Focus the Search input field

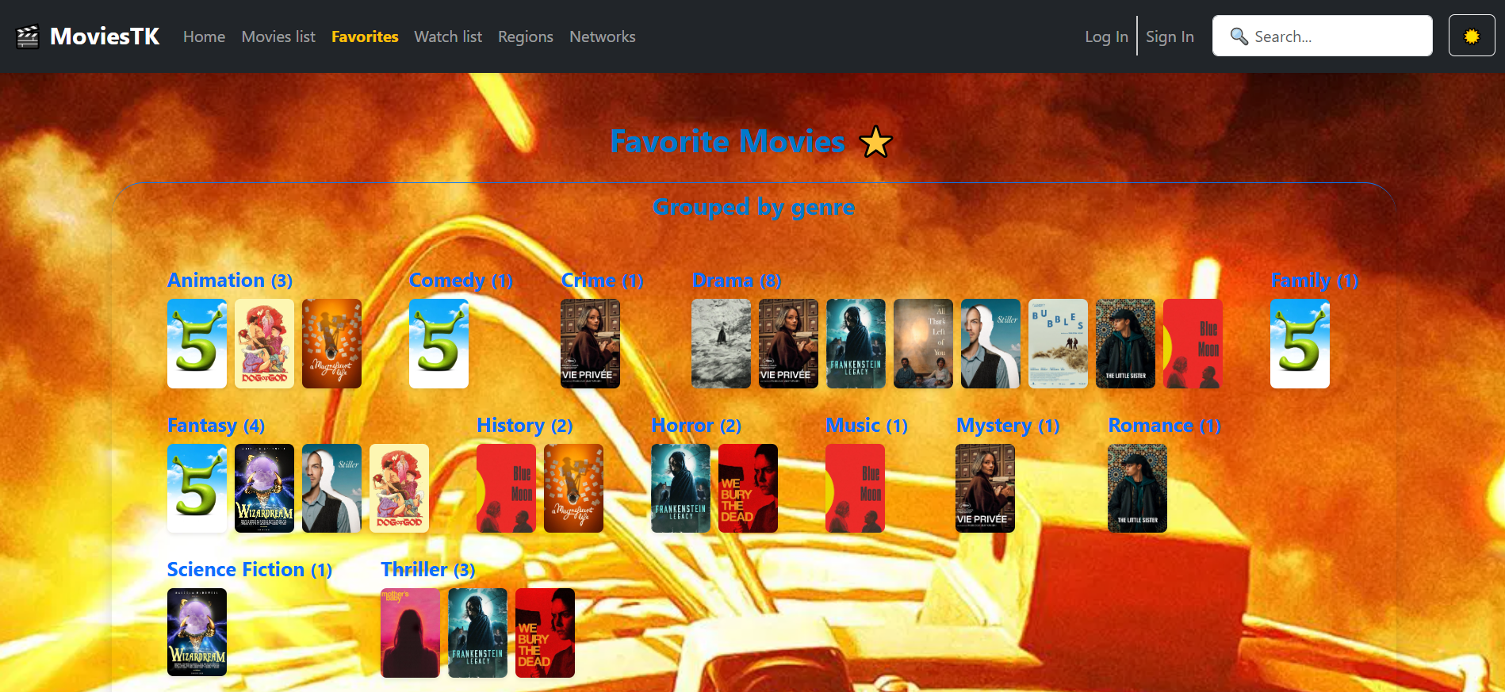pyautogui.click(x=1322, y=36)
